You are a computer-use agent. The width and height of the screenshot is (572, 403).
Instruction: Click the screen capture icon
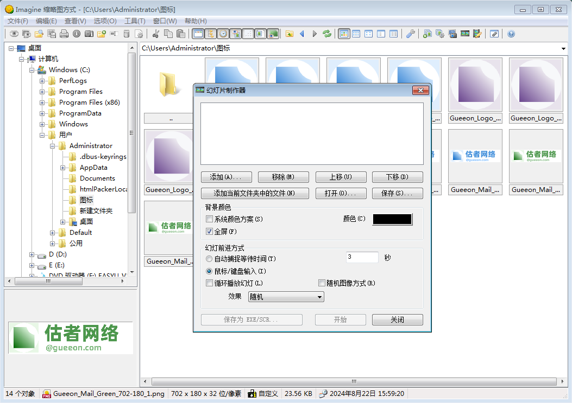[452, 34]
